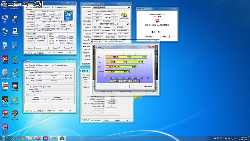250x141 pixels.
Task: Open the Windows Start menu
Action: tap(3, 138)
